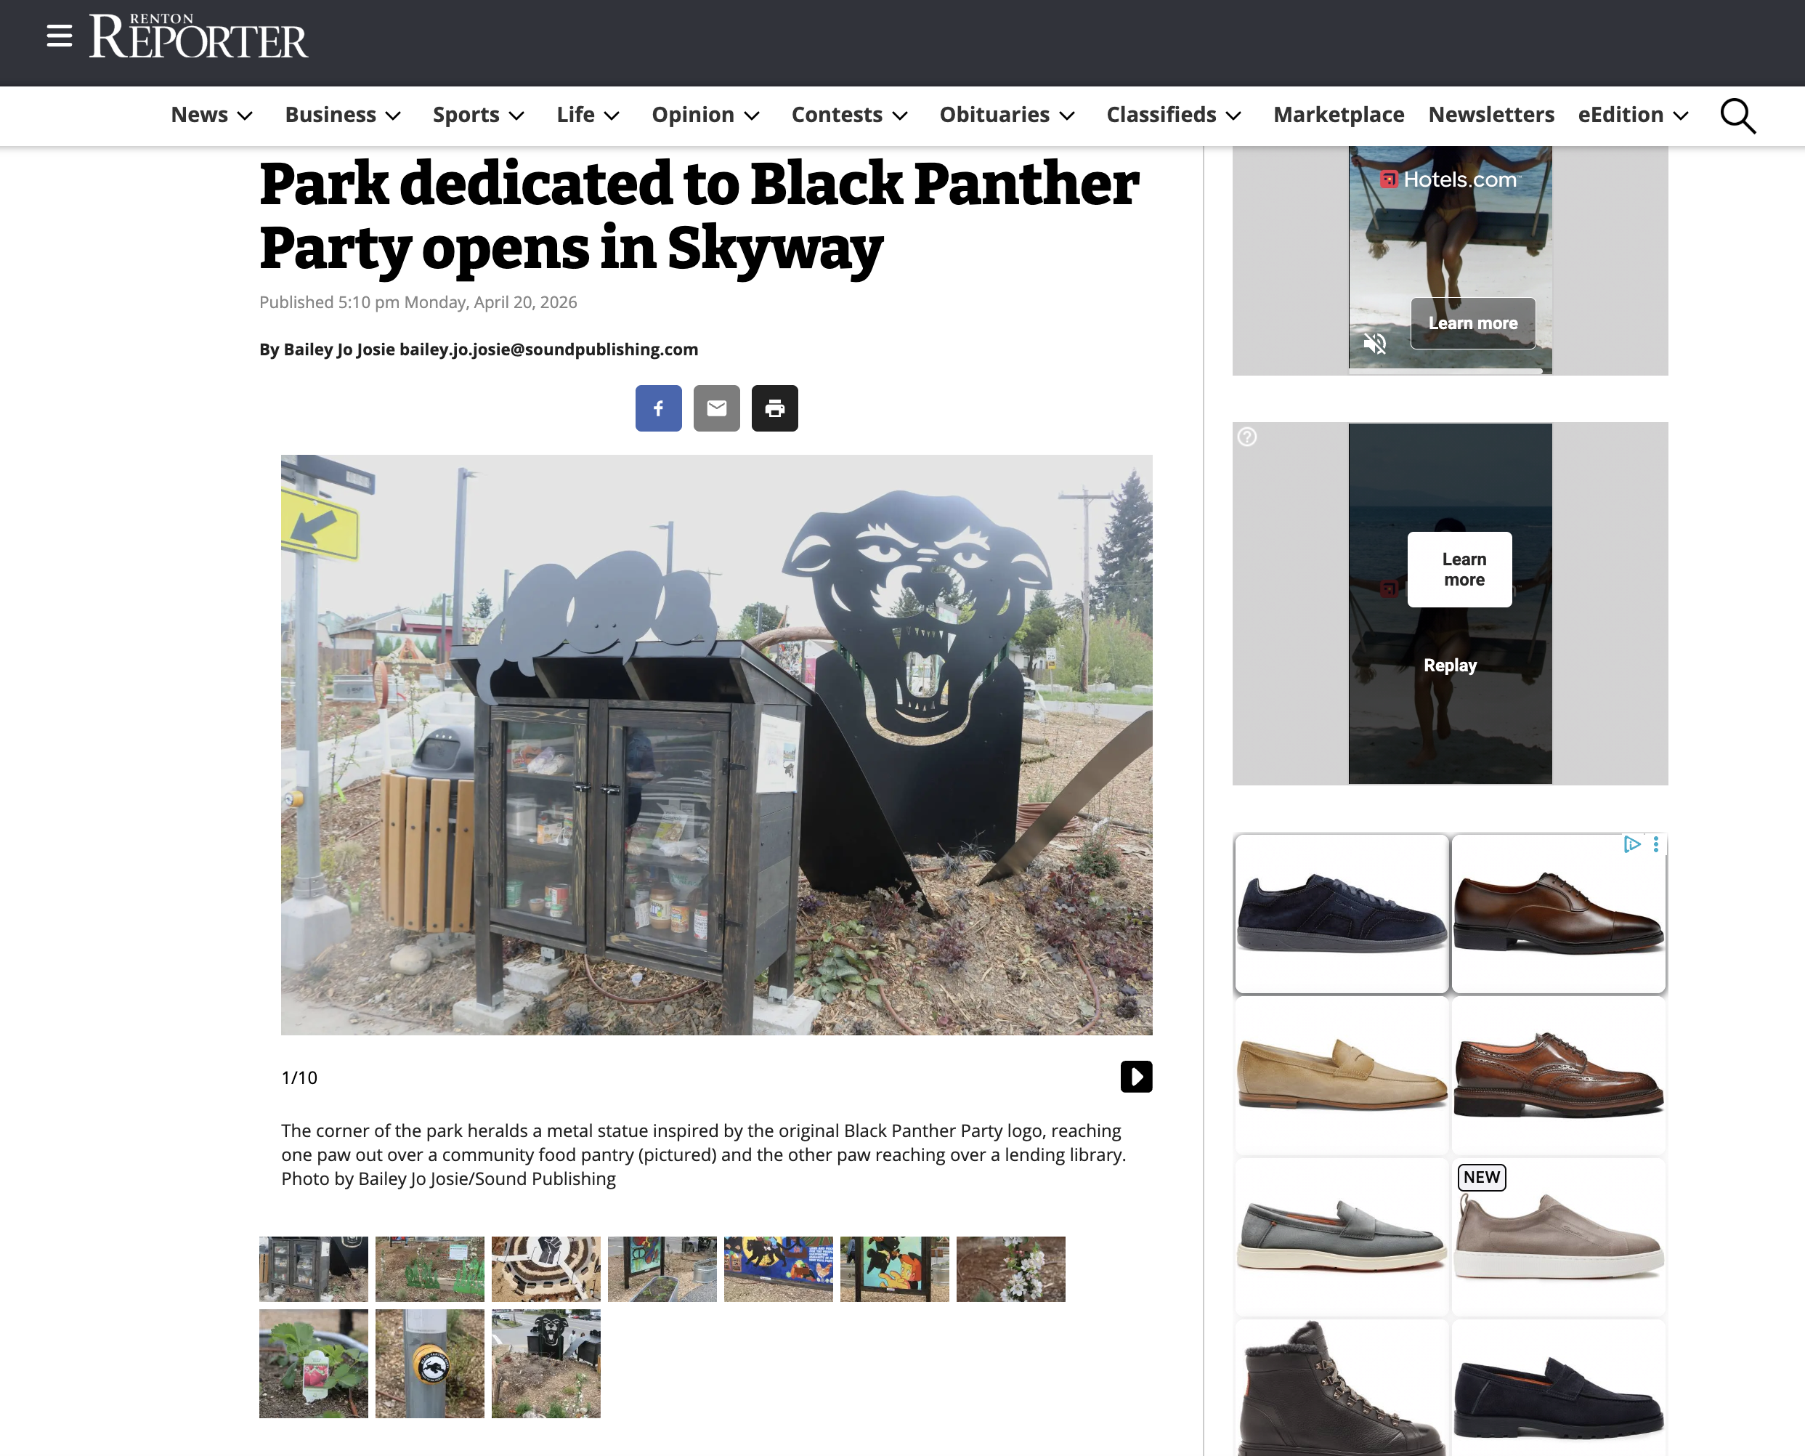The width and height of the screenshot is (1805, 1456).
Task: Share article via email icon
Action: [716, 408]
